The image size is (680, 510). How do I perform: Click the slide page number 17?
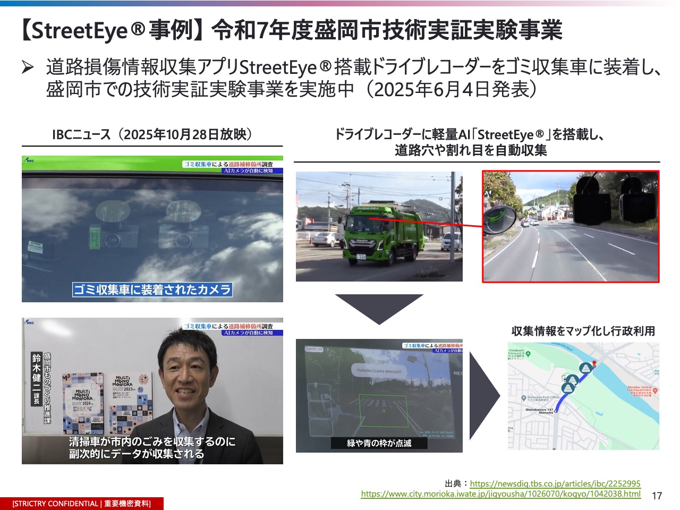657,496
